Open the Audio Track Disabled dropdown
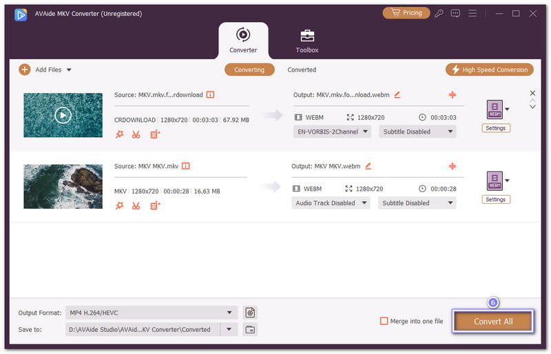 coord(331,203)
